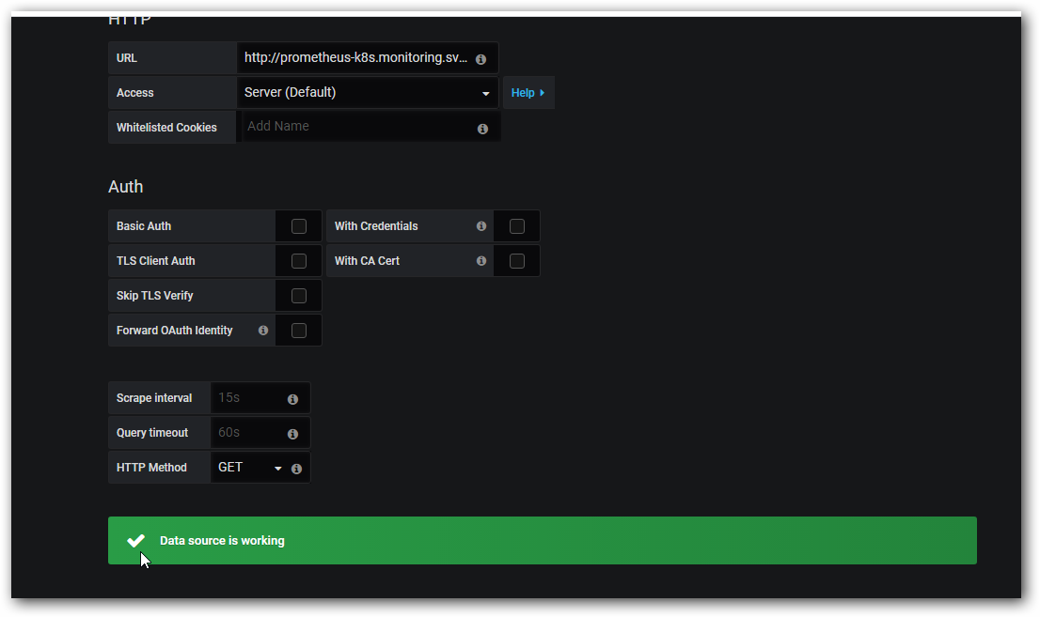
Task: Click the Scrape interval info icon
Action: tap(292, 399)
